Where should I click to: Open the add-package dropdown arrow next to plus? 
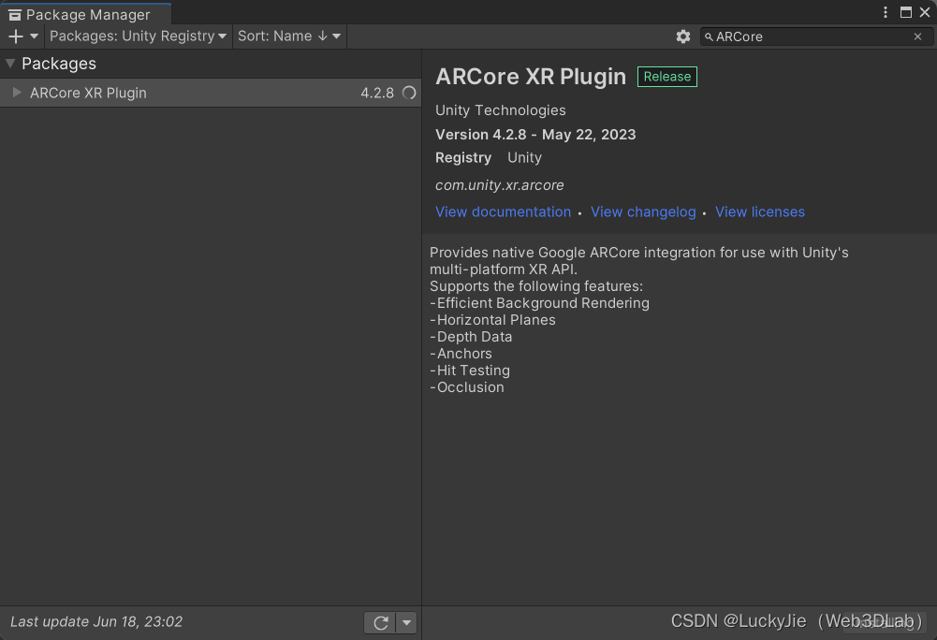34,36
